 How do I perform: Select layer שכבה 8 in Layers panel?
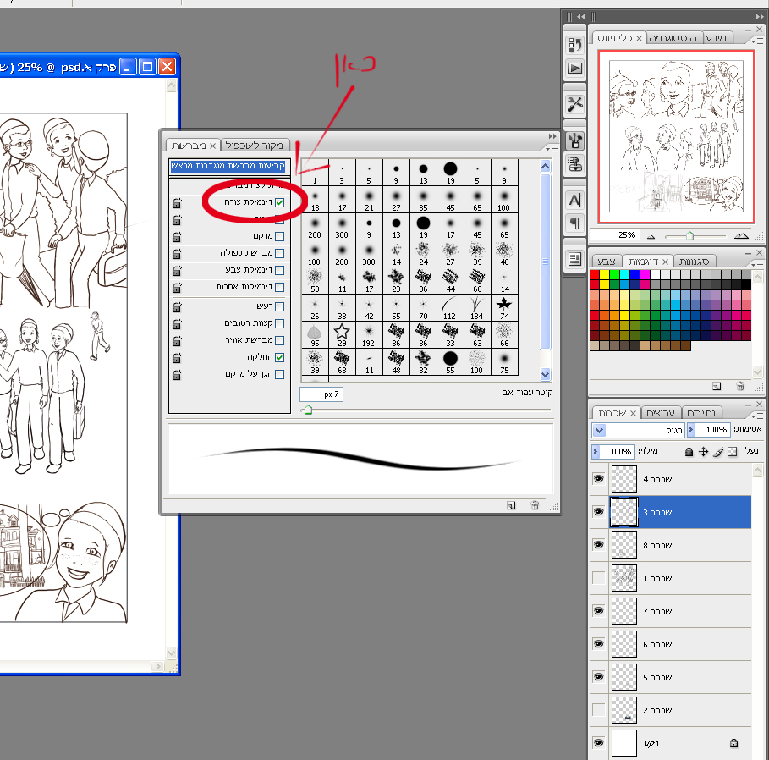671,544
